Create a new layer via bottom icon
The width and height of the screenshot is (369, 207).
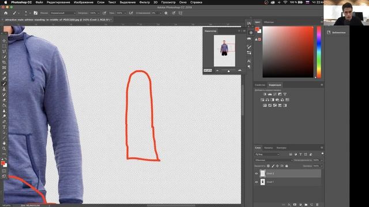(311, 205)
